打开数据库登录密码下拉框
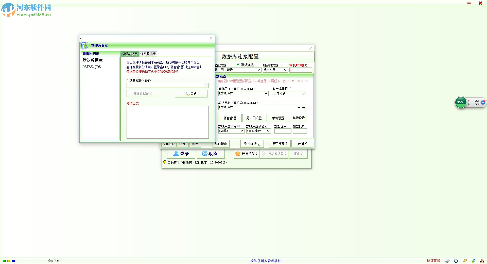Screen dimensions: 487x264 click(x=268, y=131)
